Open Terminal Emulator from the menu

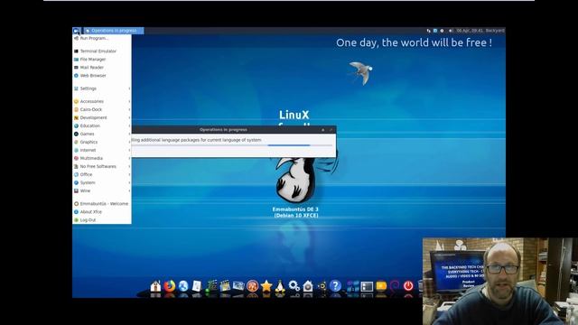tap(102, 51)
